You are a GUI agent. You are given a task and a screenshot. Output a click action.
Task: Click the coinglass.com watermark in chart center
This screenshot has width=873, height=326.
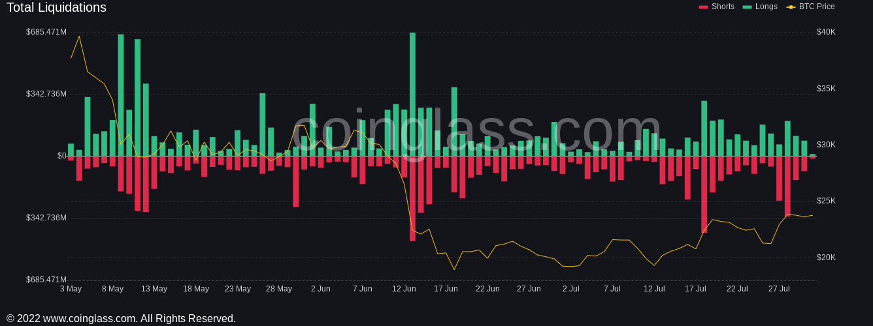tap(476, 130)
